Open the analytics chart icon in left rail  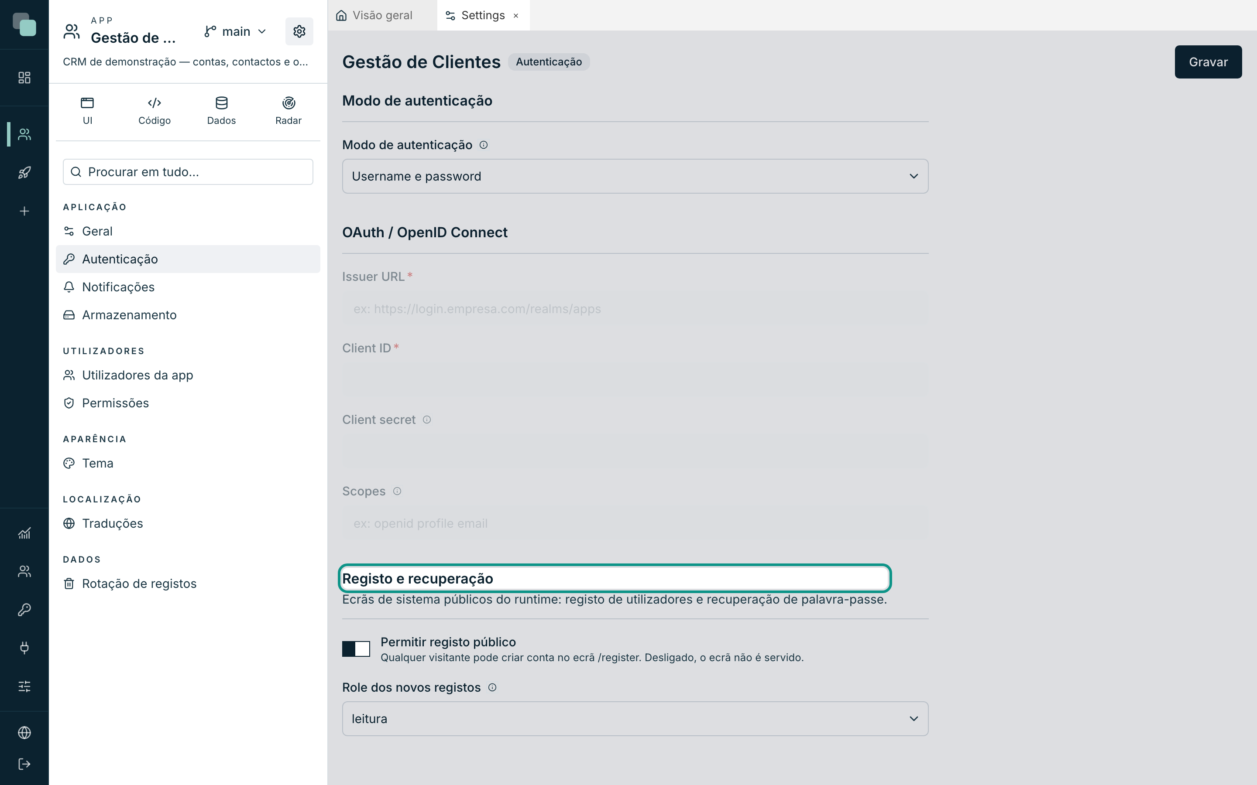pos(24,533)
